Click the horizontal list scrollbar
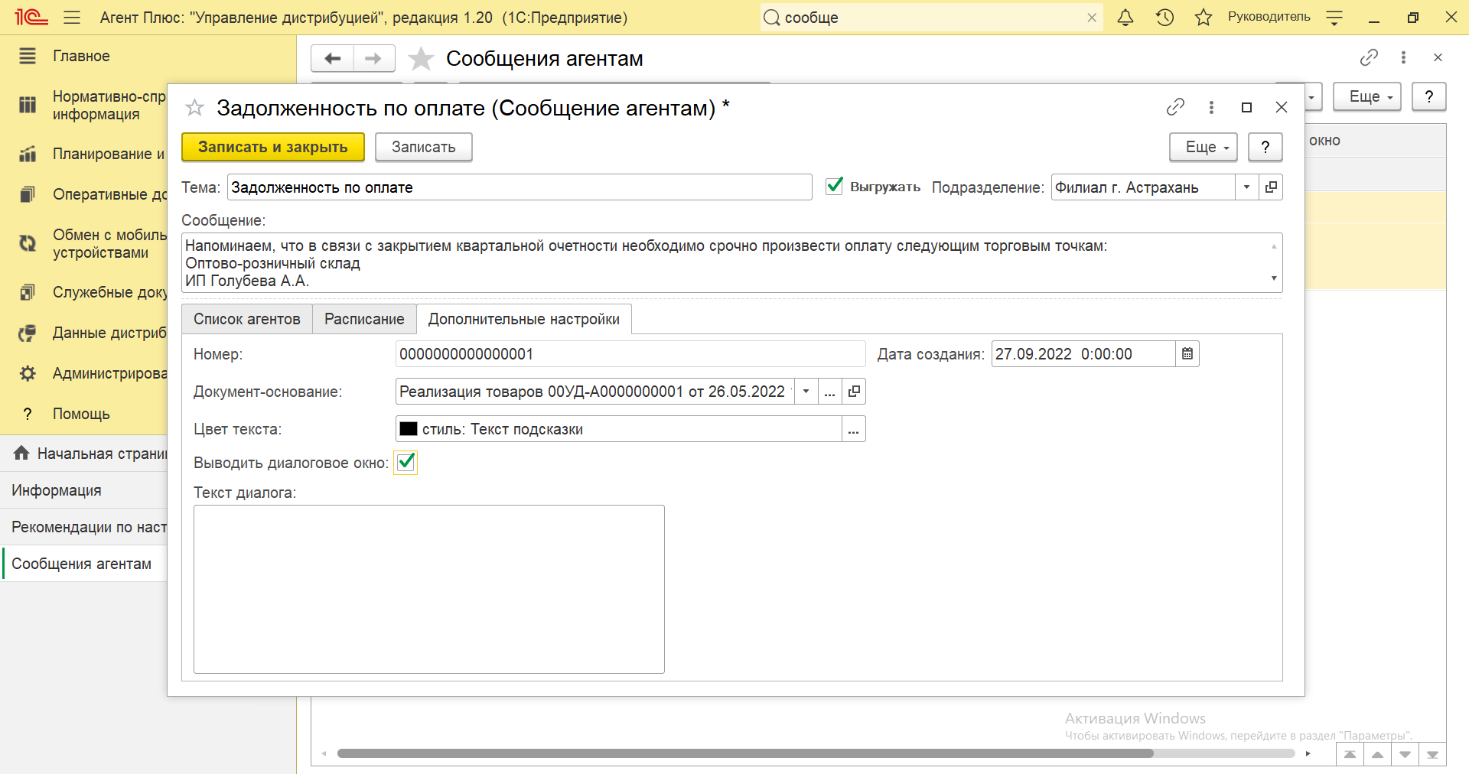 point(745,753)
